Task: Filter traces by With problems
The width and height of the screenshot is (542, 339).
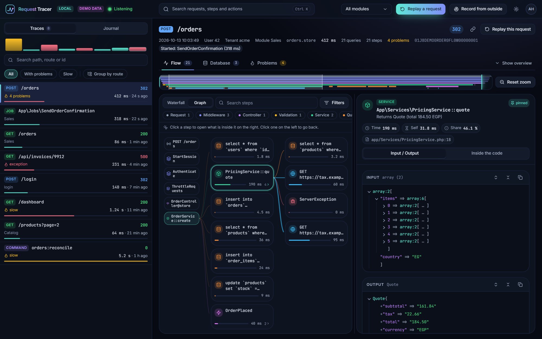Action: point(38,74)
